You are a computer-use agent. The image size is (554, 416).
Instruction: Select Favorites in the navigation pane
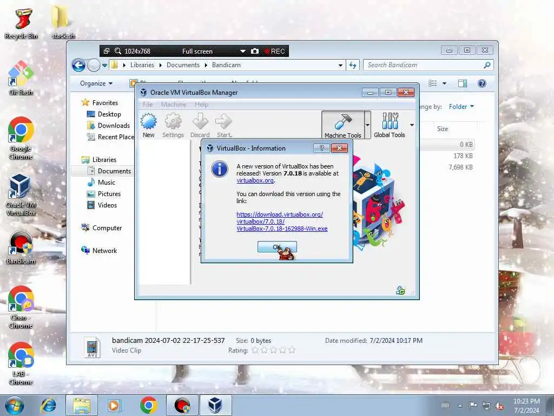(100, 102)
